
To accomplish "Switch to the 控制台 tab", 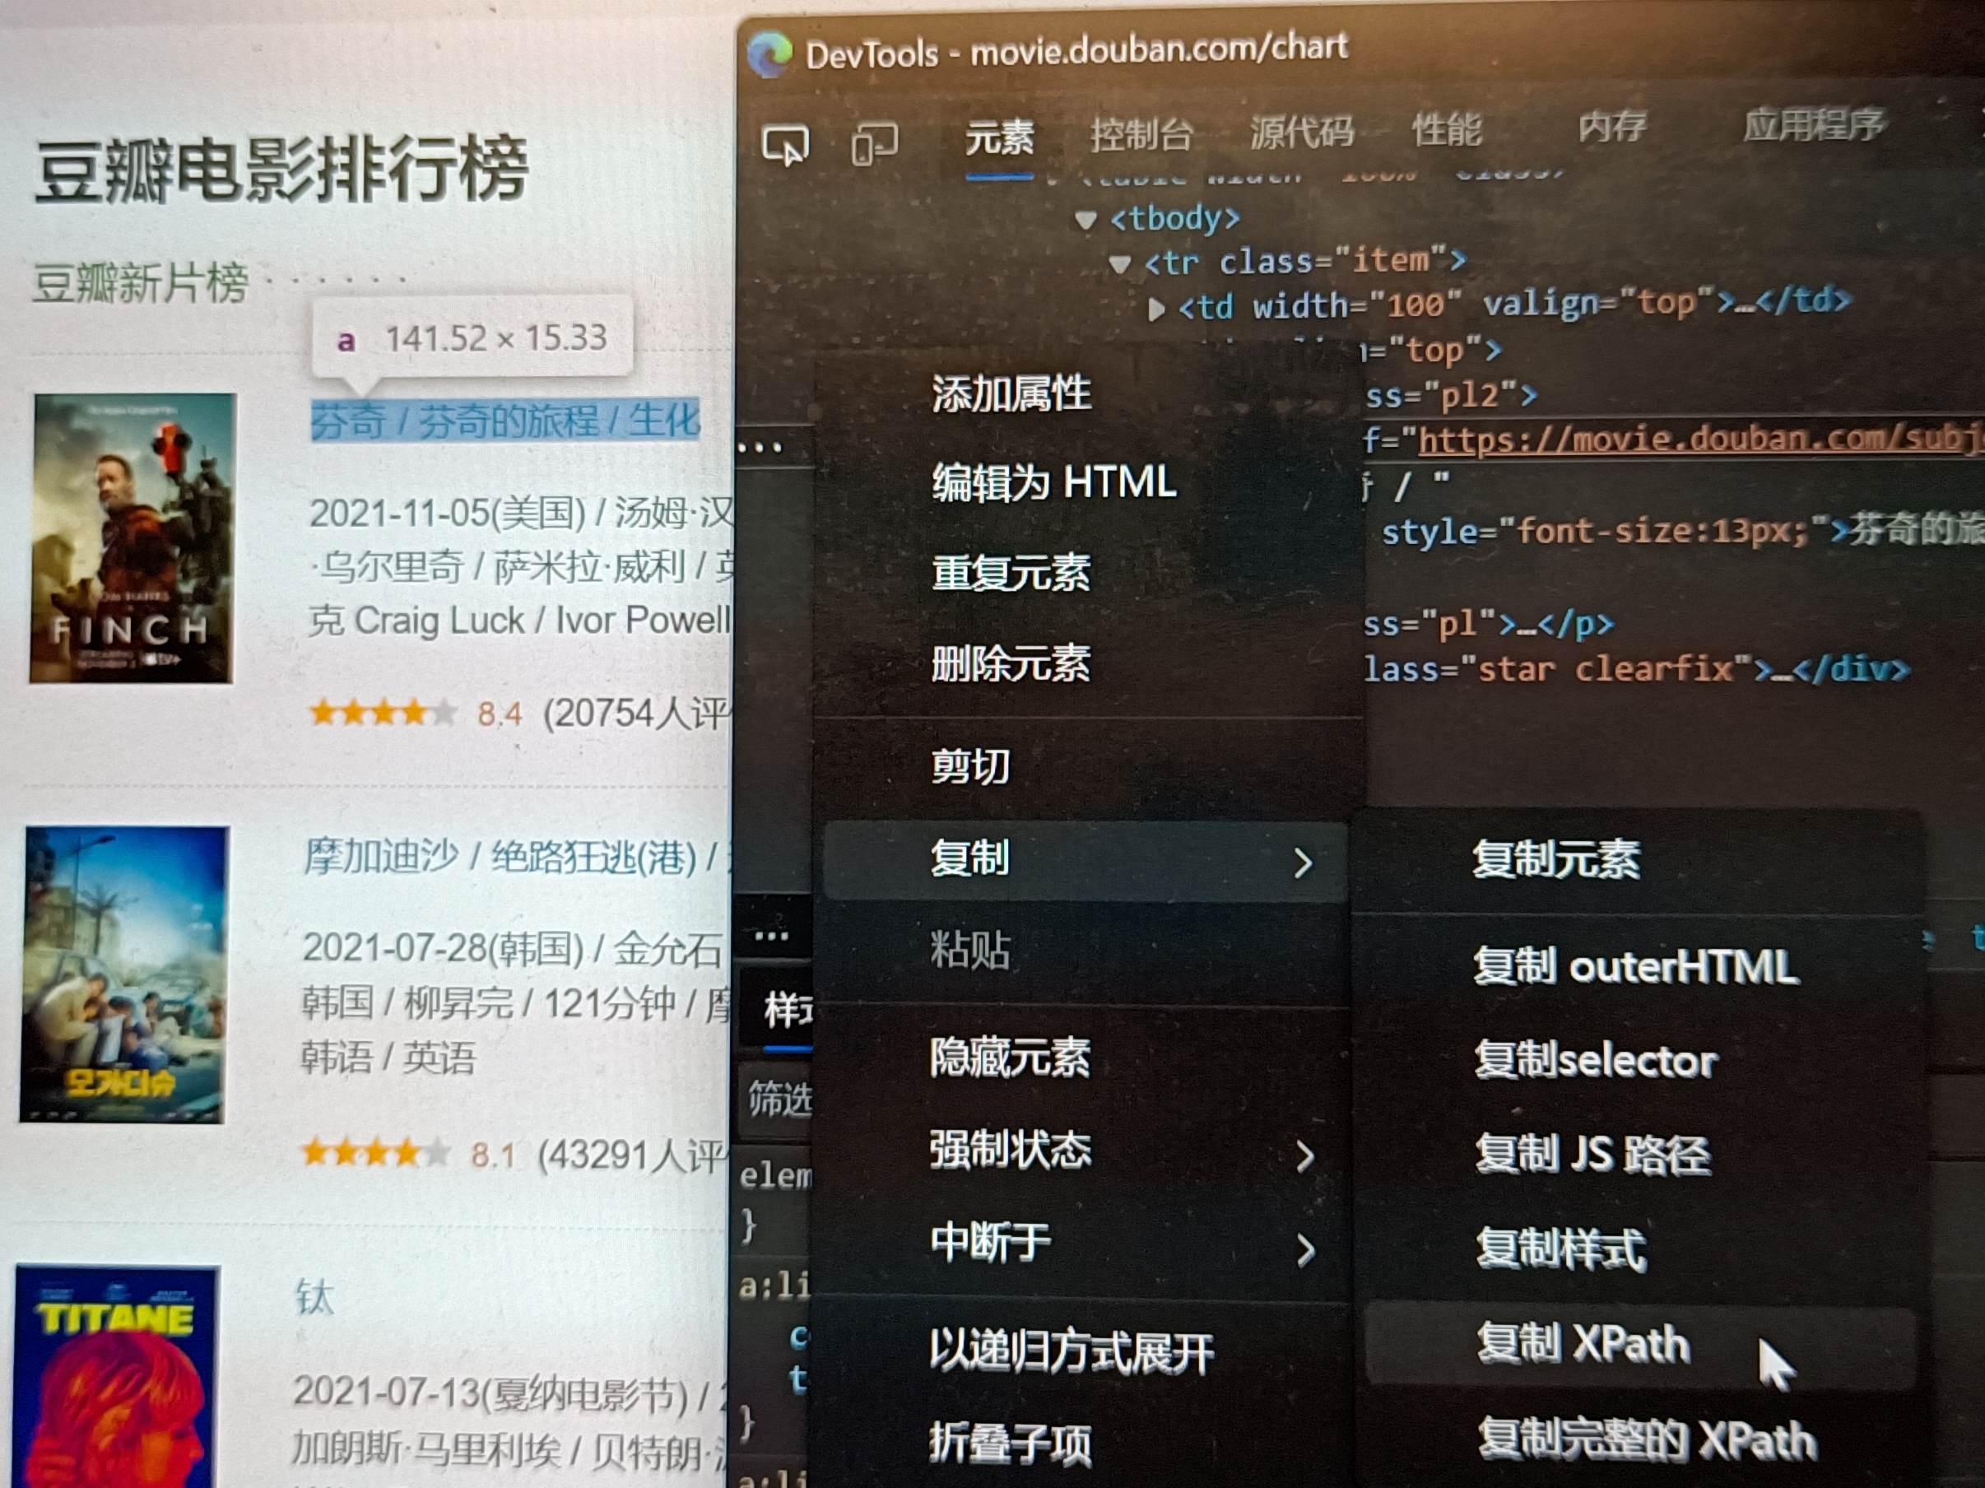I will (1141, 136).
